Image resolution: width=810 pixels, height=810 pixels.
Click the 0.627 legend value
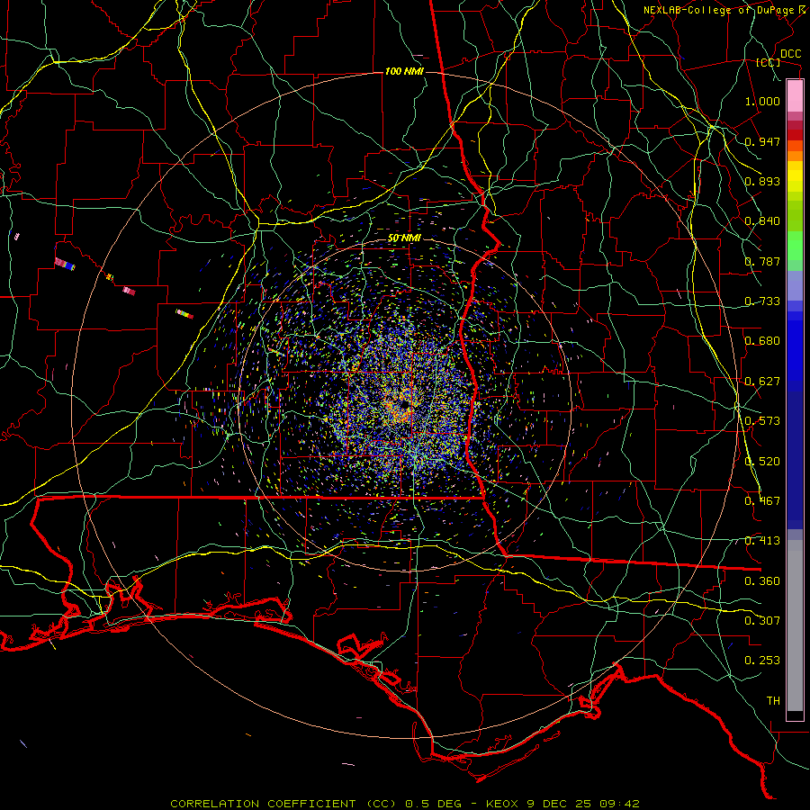(x=762, y=382)
